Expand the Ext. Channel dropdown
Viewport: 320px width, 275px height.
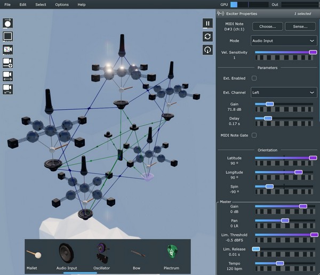point(284,93)
